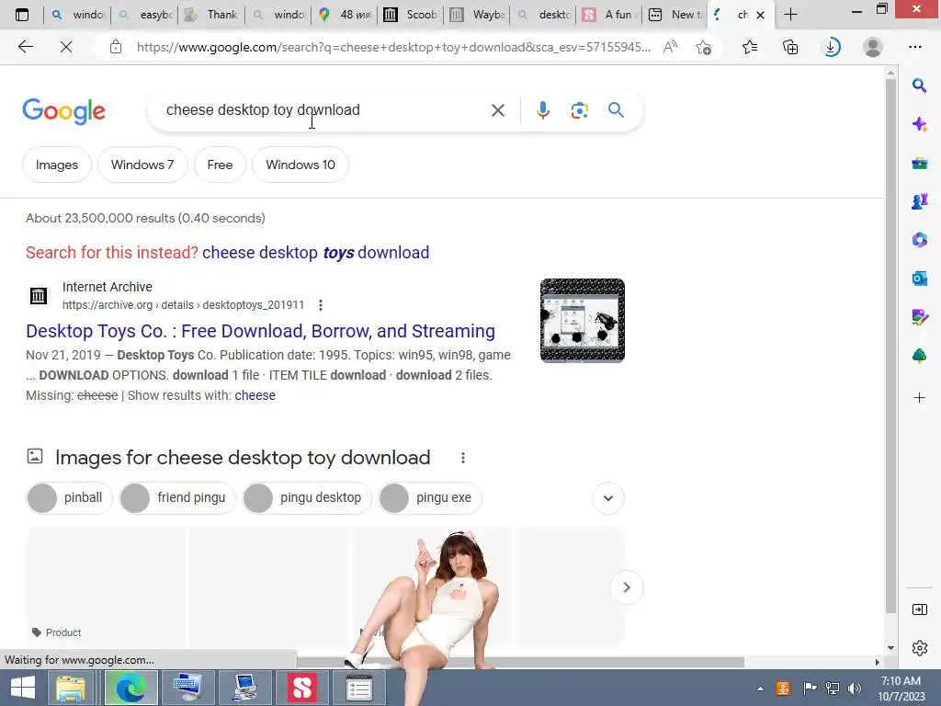Select the friend pingu chip
Viewport: 941px width, 706px height.
[x=177, y=497]
